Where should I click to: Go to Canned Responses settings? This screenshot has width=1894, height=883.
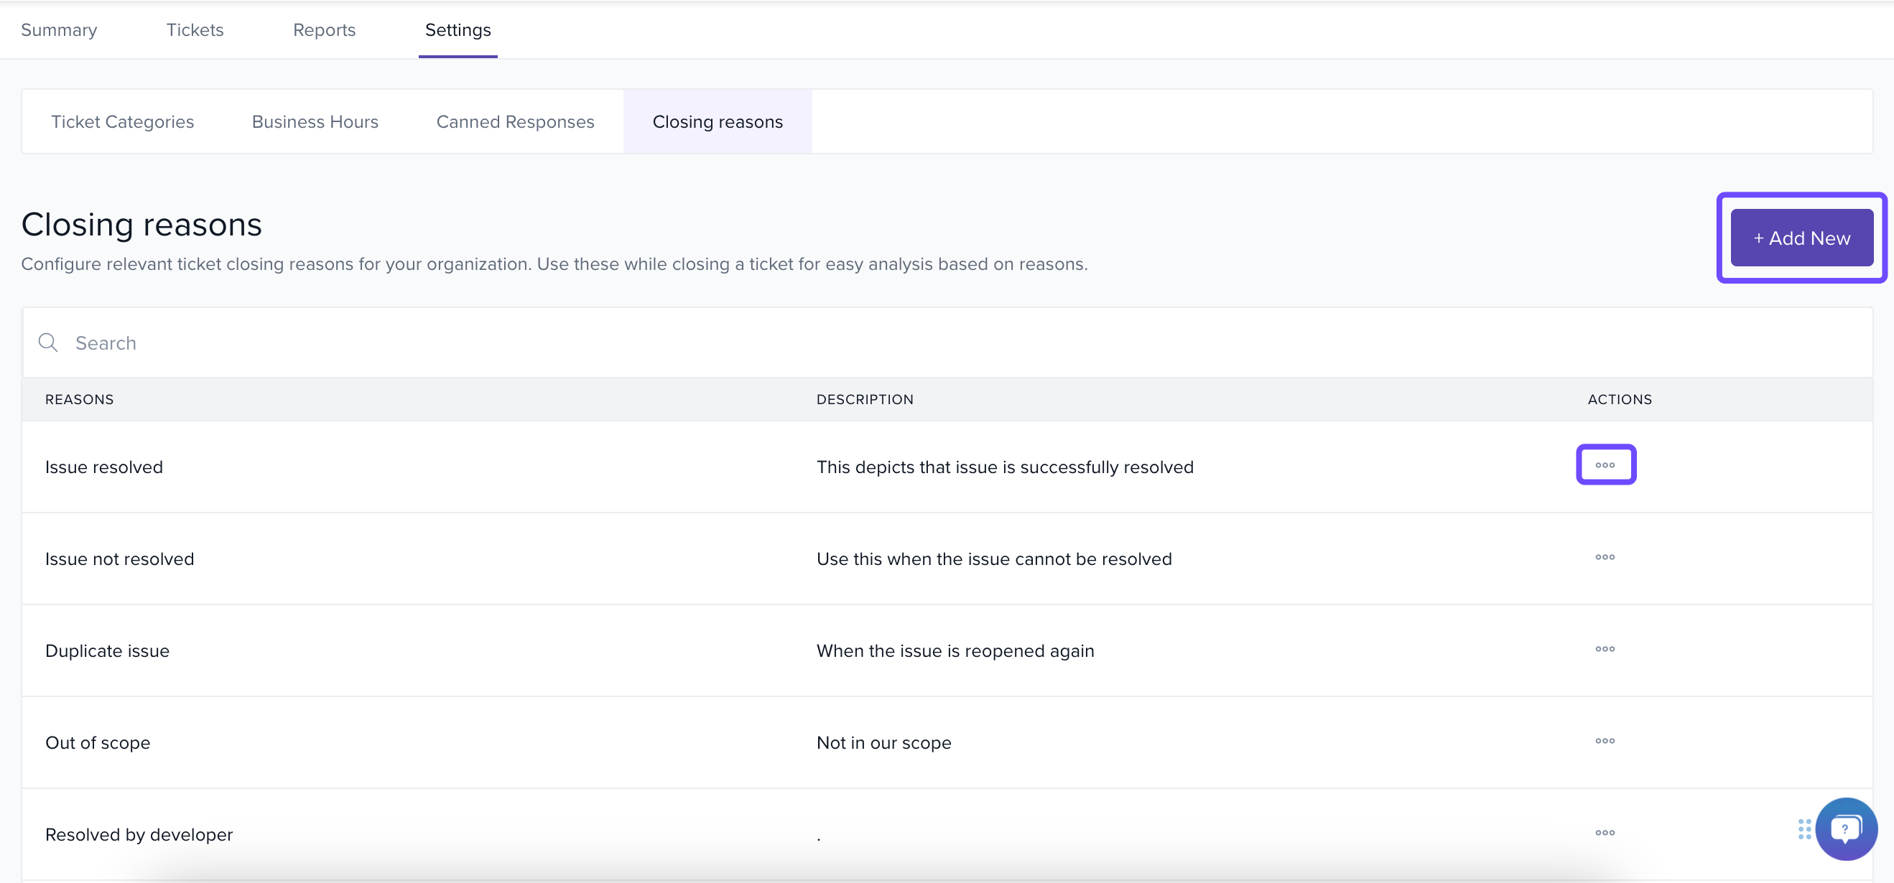[515, 122]
